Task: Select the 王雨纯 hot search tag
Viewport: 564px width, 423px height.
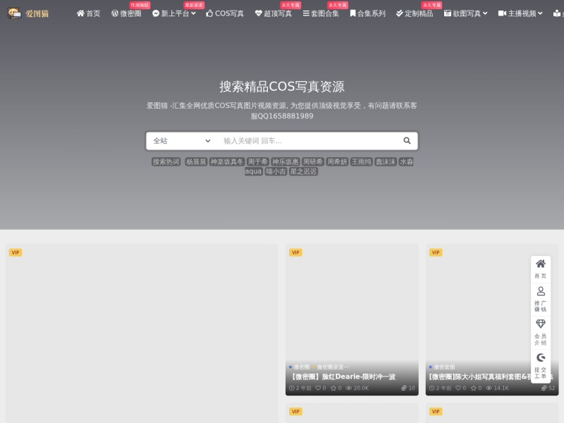Action: 362,162
